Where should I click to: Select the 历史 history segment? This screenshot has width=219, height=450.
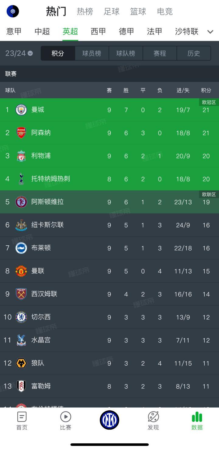(x=194, y=53)
